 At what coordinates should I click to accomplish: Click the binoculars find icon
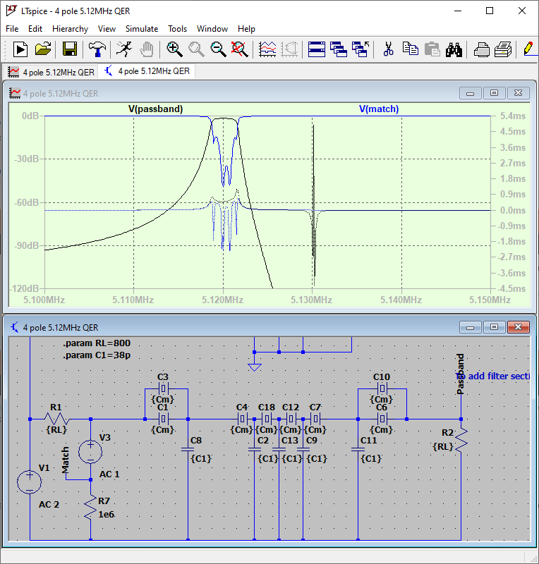tap(454, 49)
